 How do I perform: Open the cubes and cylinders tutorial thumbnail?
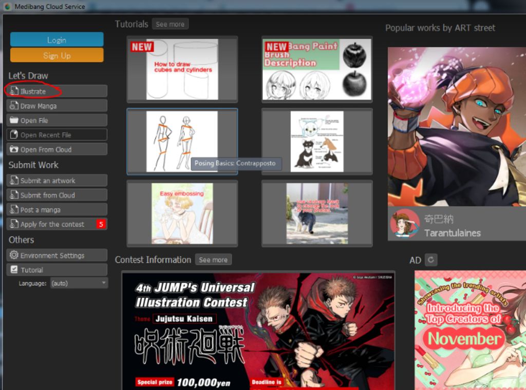[182, 69]
